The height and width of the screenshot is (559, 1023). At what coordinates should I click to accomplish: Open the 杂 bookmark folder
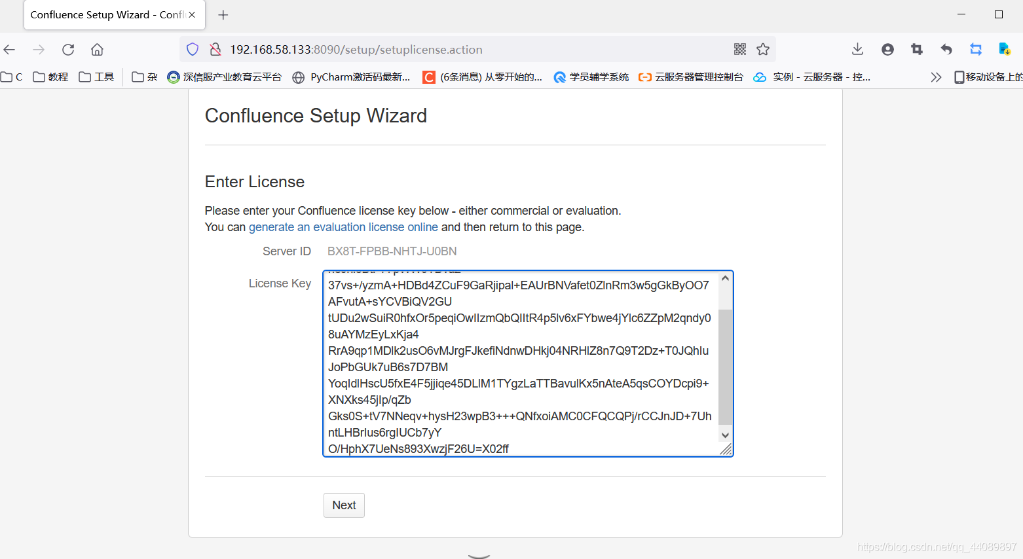pos(145,77)
